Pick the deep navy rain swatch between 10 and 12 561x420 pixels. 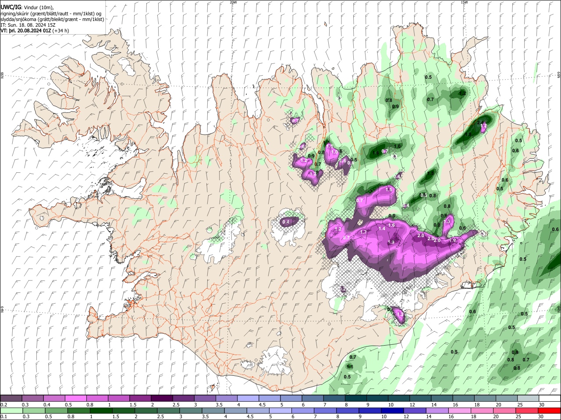click(391, 410)
